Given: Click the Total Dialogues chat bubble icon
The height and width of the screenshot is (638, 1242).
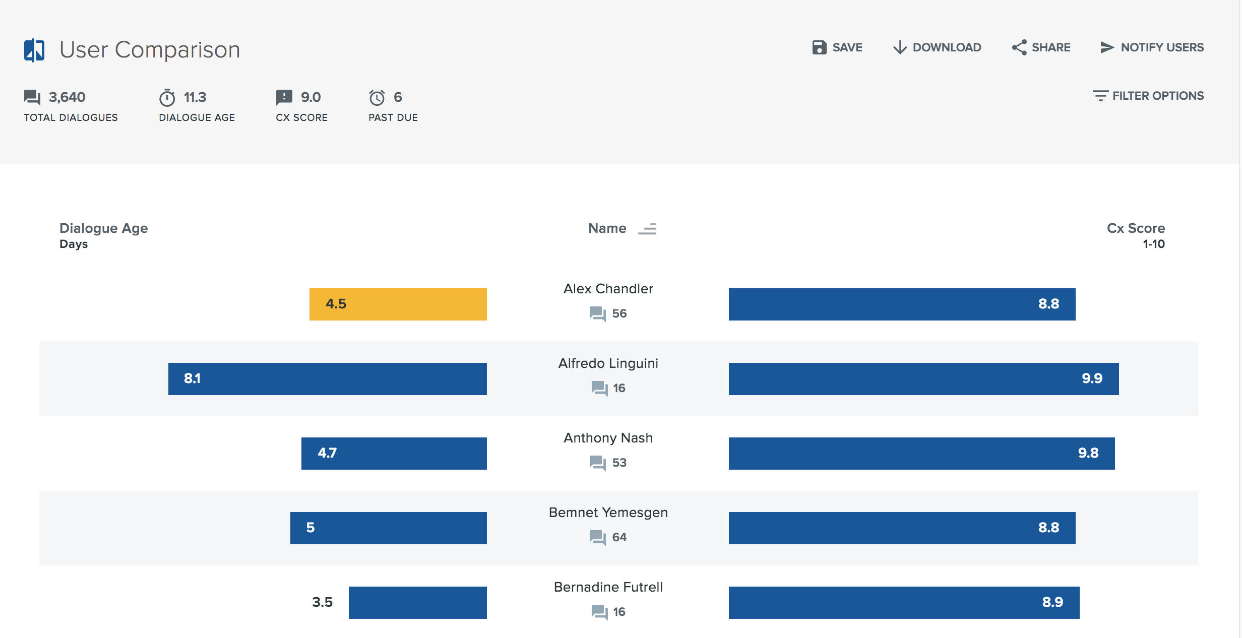Looking at the screenshot, I should (32, 97).
